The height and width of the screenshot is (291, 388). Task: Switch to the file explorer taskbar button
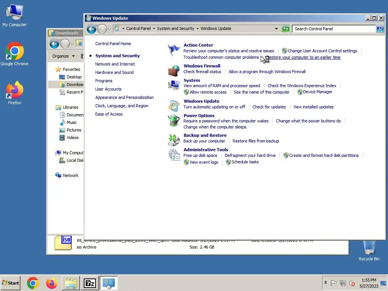coord(71,283)
